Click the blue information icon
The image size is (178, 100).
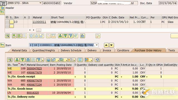[x=80, y=60]
